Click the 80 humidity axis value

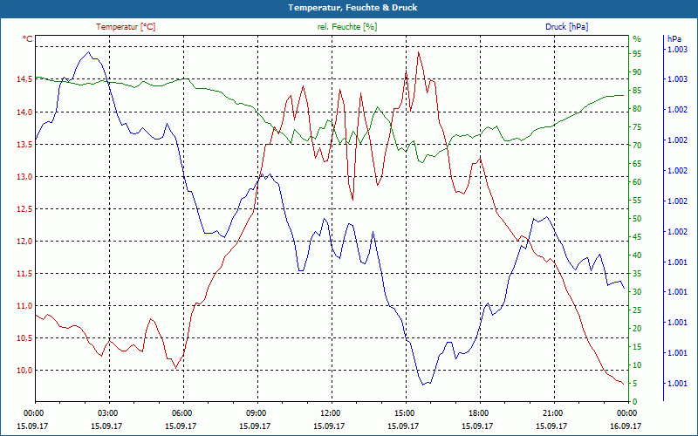pos(637,109)
